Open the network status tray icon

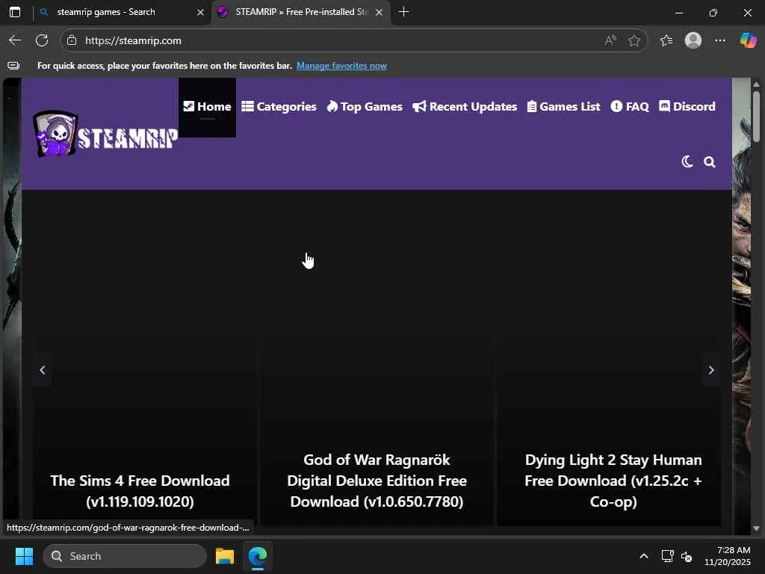tap(667, 556)
